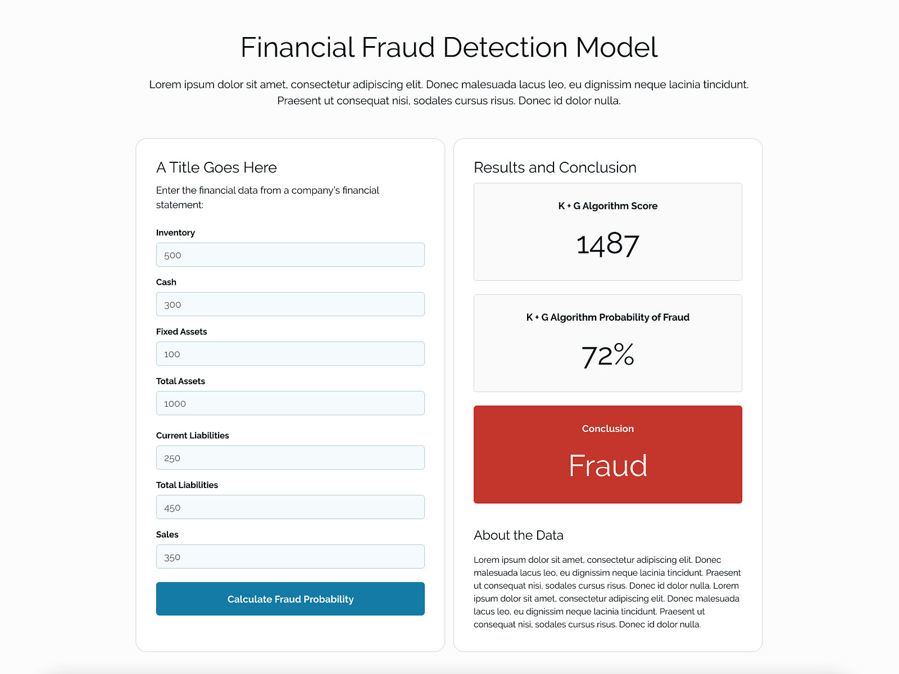899x674 pixels.
Task: Select the 72% probability value
Action: point(608,355)
